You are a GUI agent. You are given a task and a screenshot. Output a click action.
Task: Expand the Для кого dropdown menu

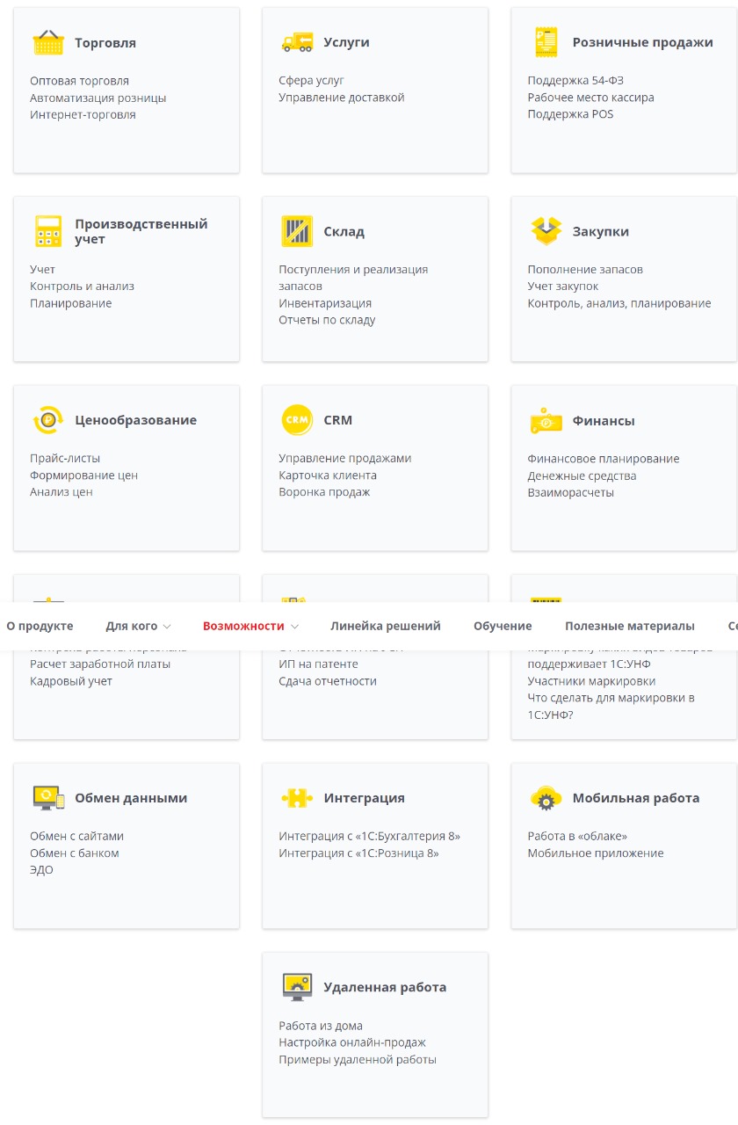138,626
